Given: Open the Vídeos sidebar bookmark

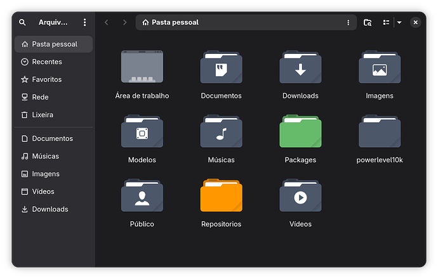Looking at the screenshot, I should pos(43,191).
